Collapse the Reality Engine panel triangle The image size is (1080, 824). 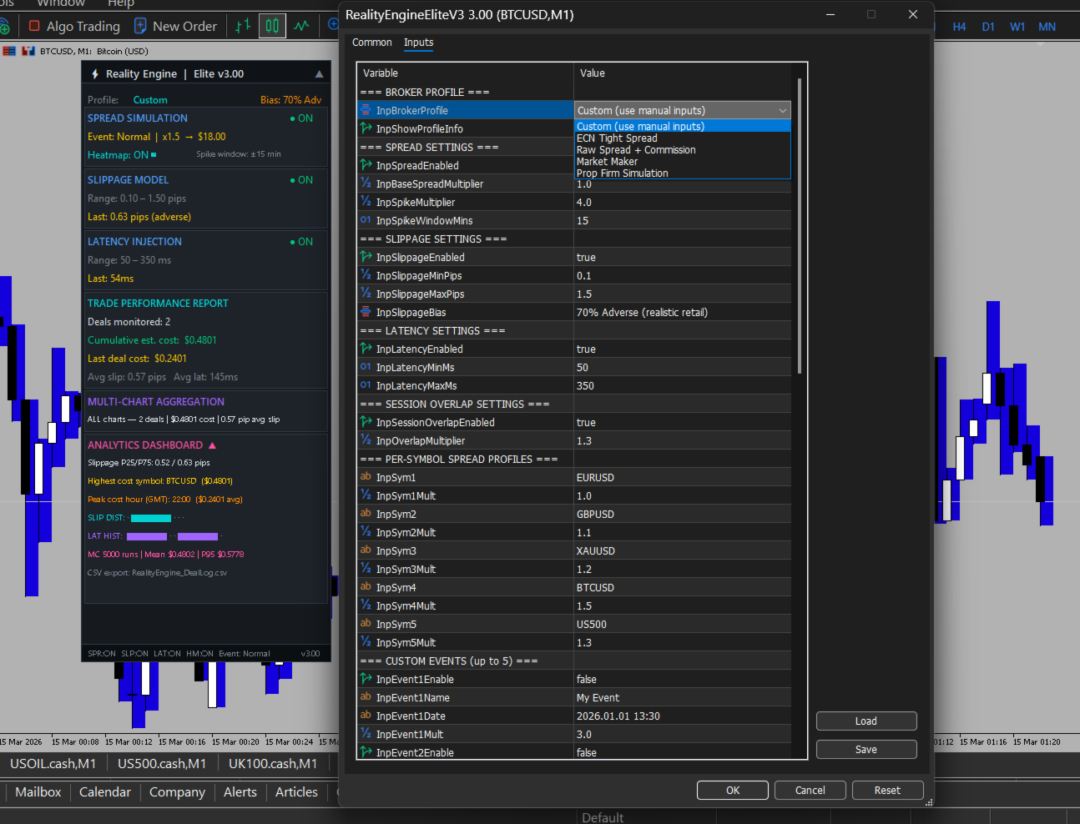click(319, 74)
